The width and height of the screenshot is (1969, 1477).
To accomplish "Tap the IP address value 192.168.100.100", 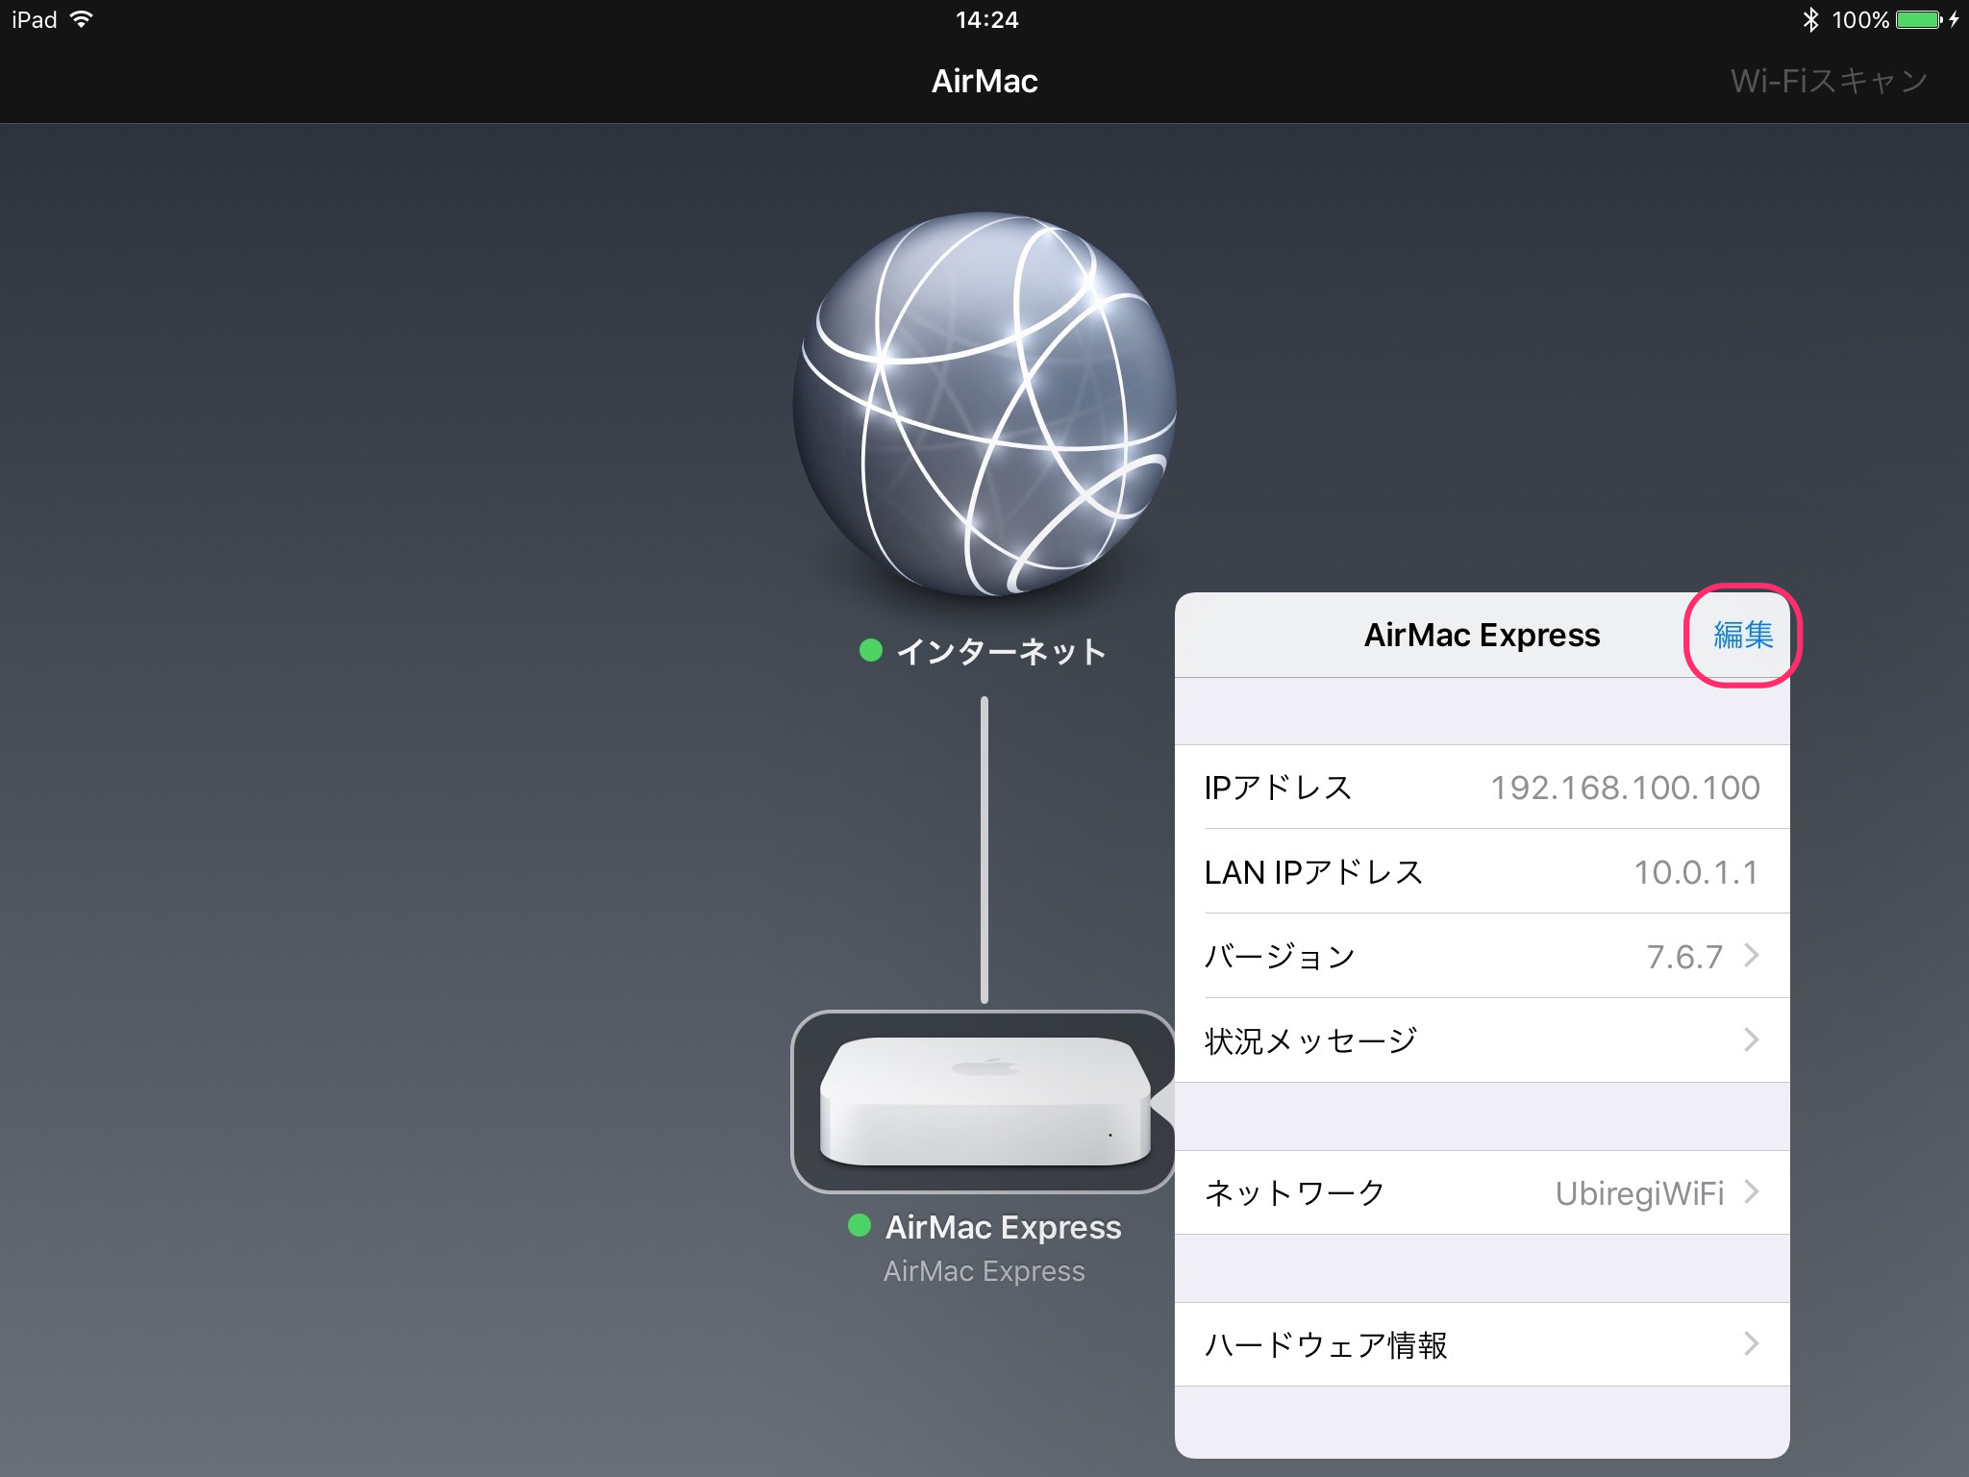I will pos(1625,788).
